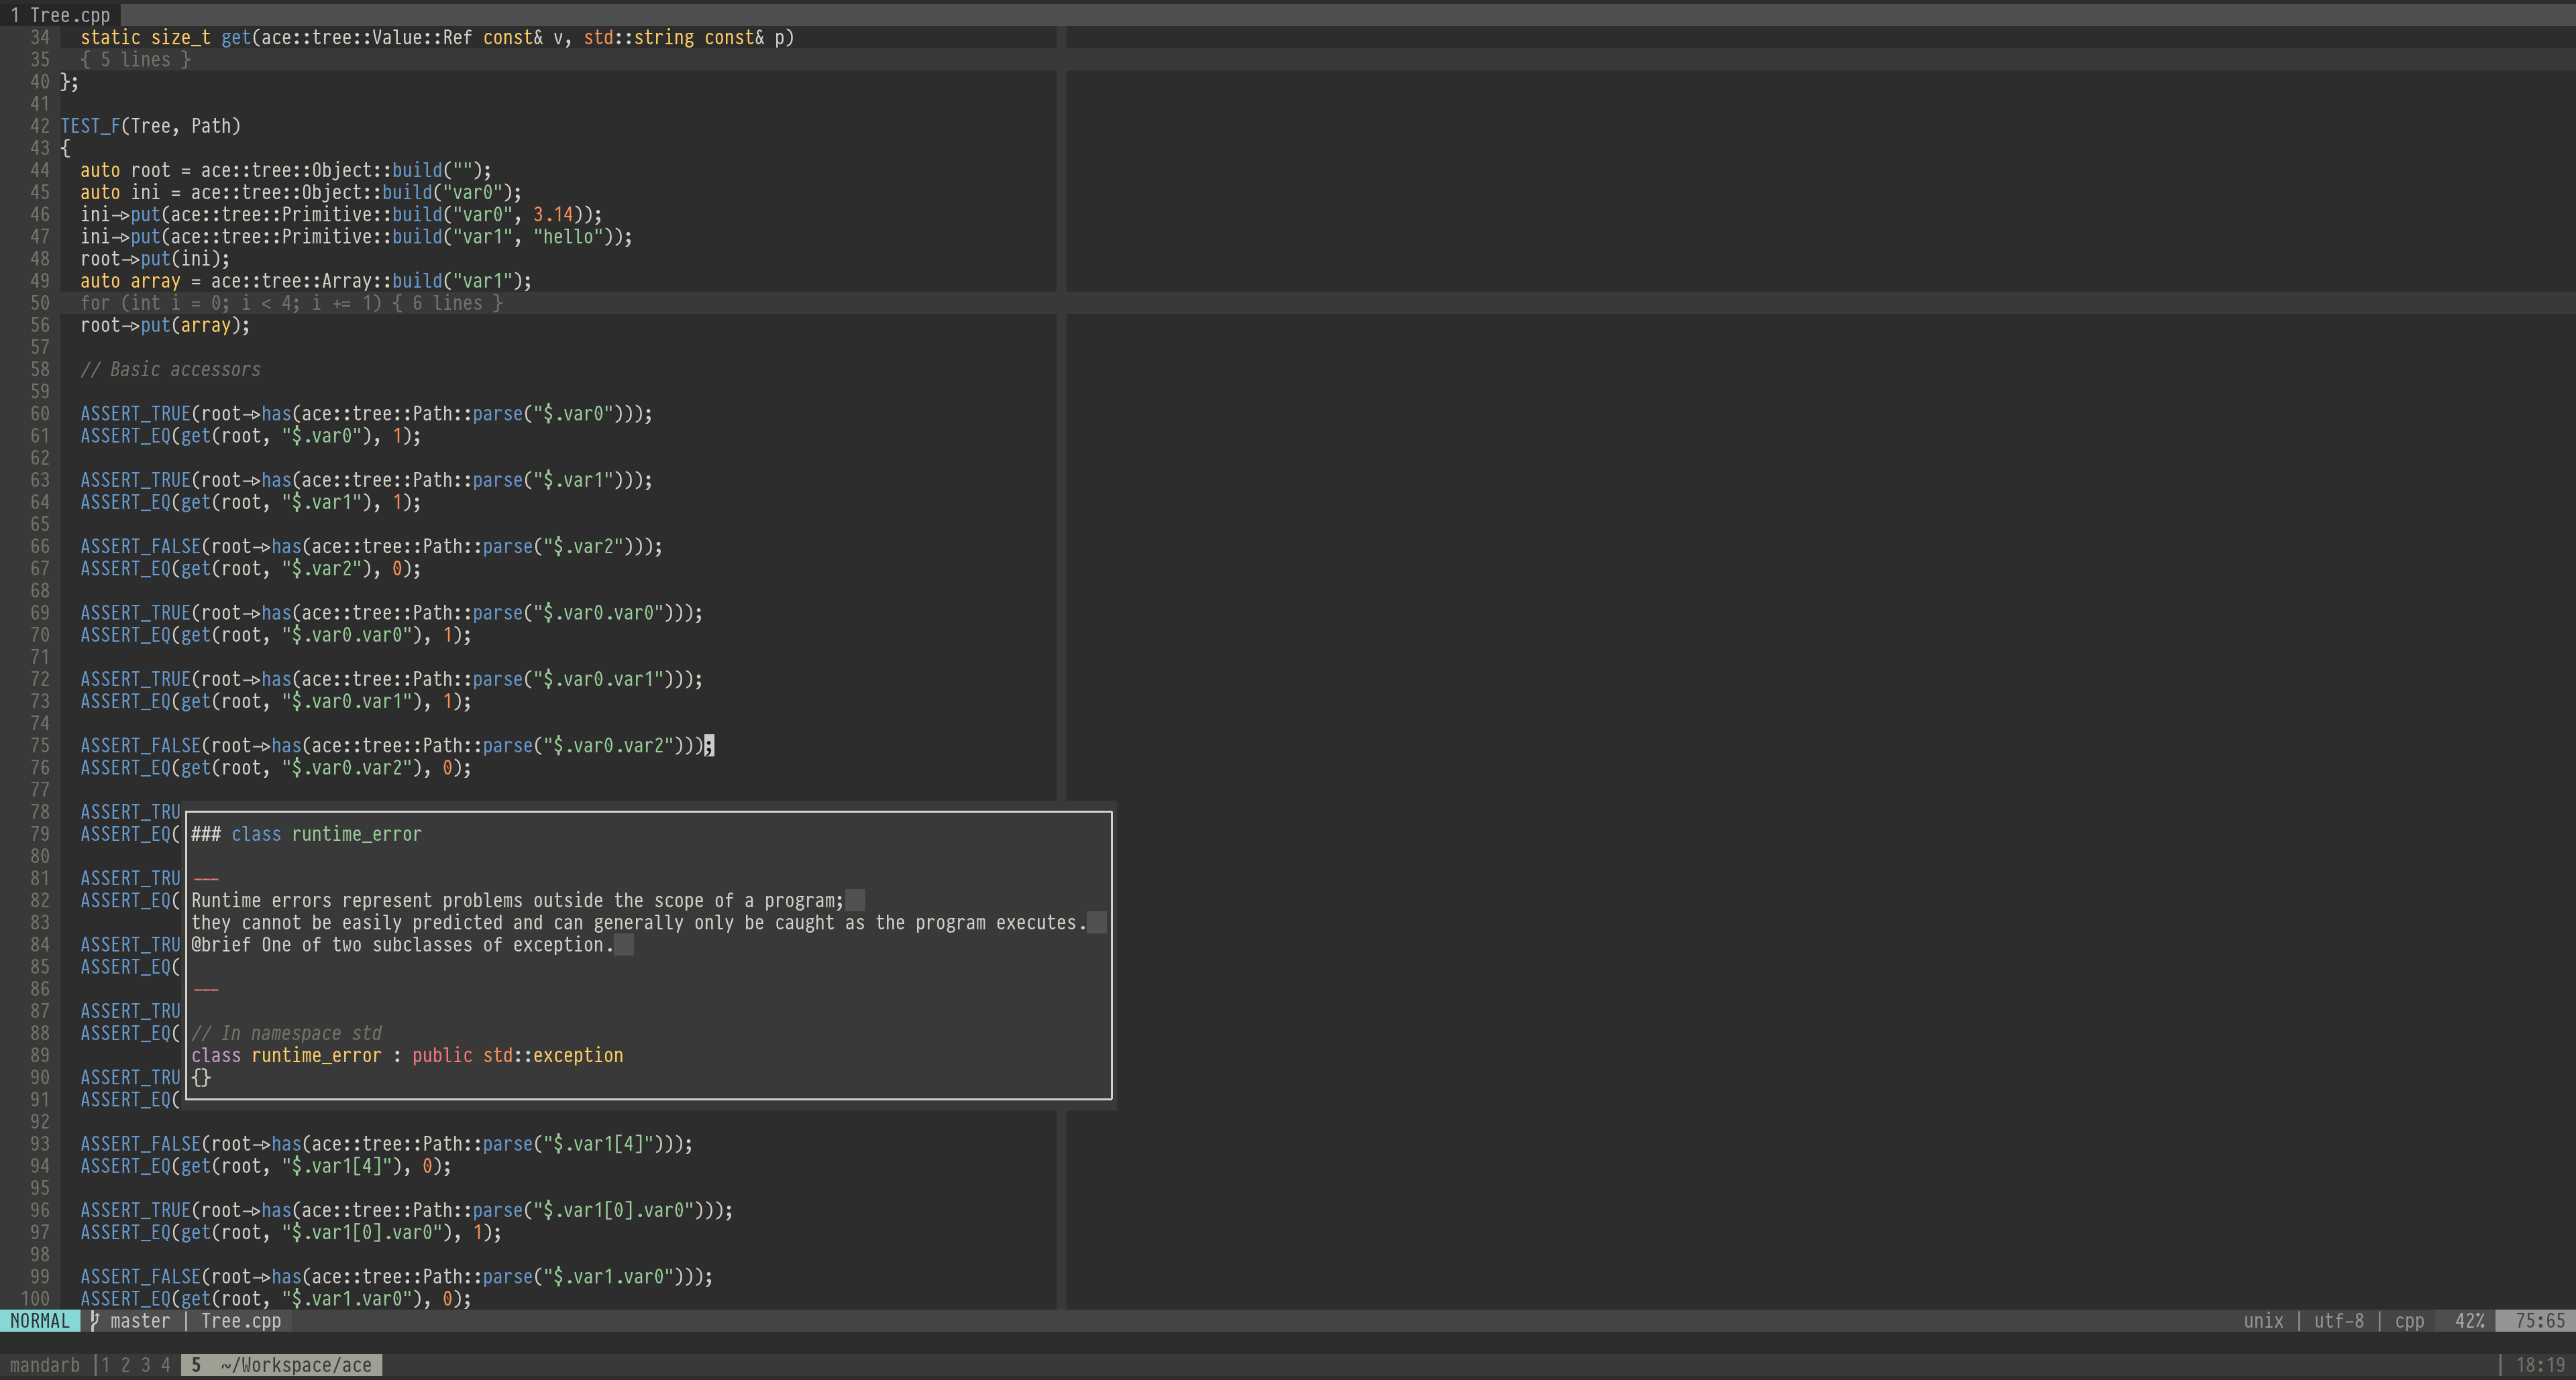
Task: Click 'utf-8' encoding in statusline
Action: [2339, 1321]
